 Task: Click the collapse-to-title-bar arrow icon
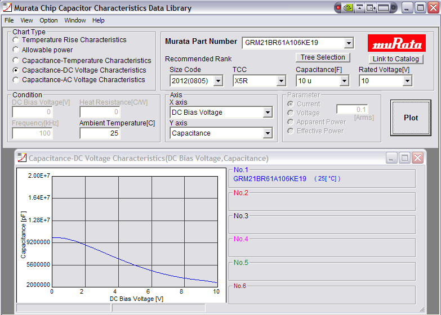(359, 7)
